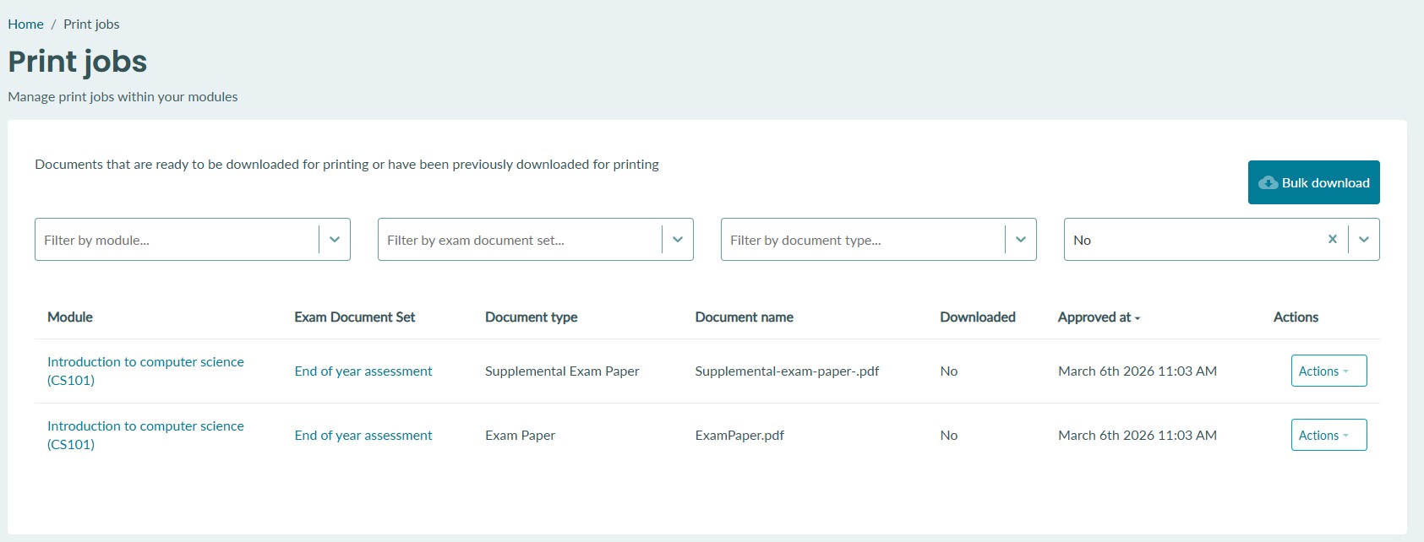Image resolution: width=1424 pixels, height=542 pixels.
Task: Open CS101 module link in Supplemental Exam Paper row
Action: [x=145, y=371]
